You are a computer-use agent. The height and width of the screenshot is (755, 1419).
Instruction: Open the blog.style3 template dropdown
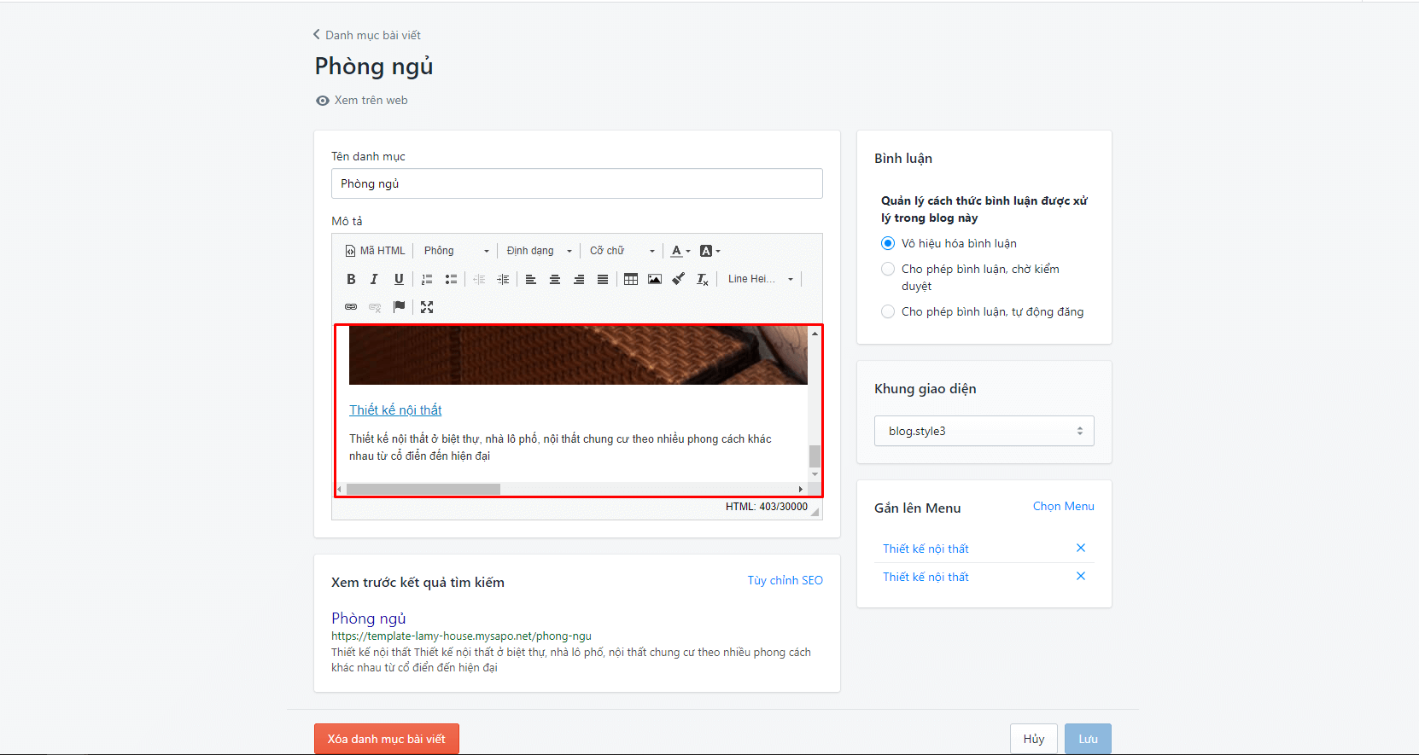pyautogui.click(x=984, y=431)
